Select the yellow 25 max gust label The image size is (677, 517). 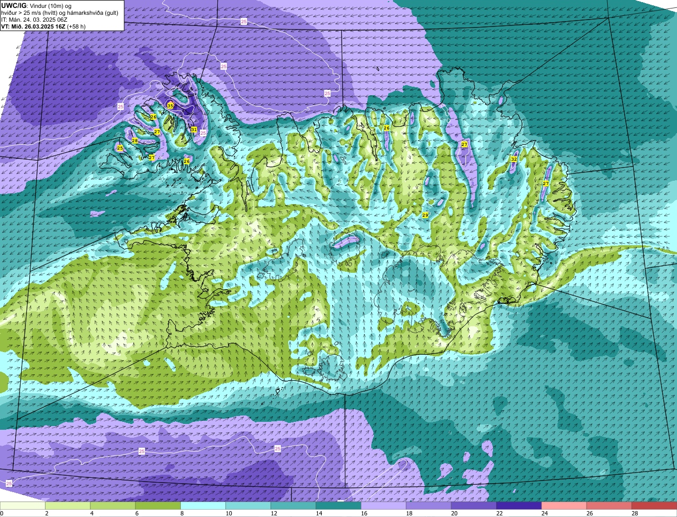[120, 148]
